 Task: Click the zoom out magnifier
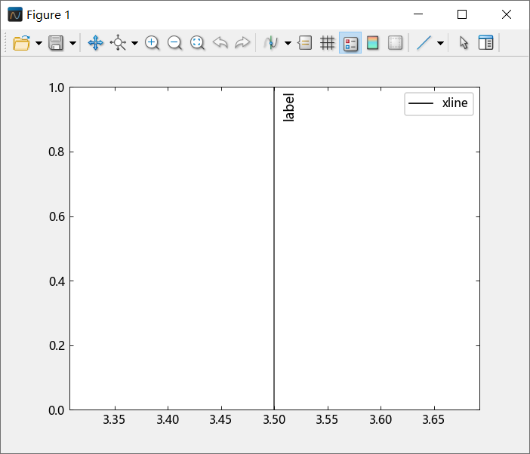point(174,43)
